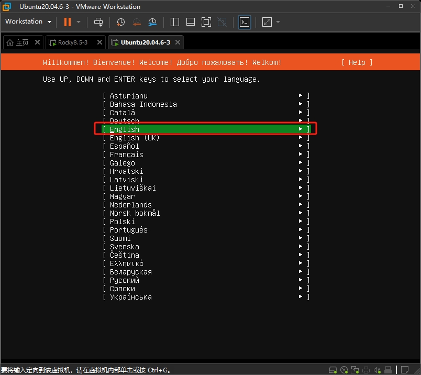Click the arrow on the Українська row
Viewport: 421px width, 375px height.
[301, 296]
